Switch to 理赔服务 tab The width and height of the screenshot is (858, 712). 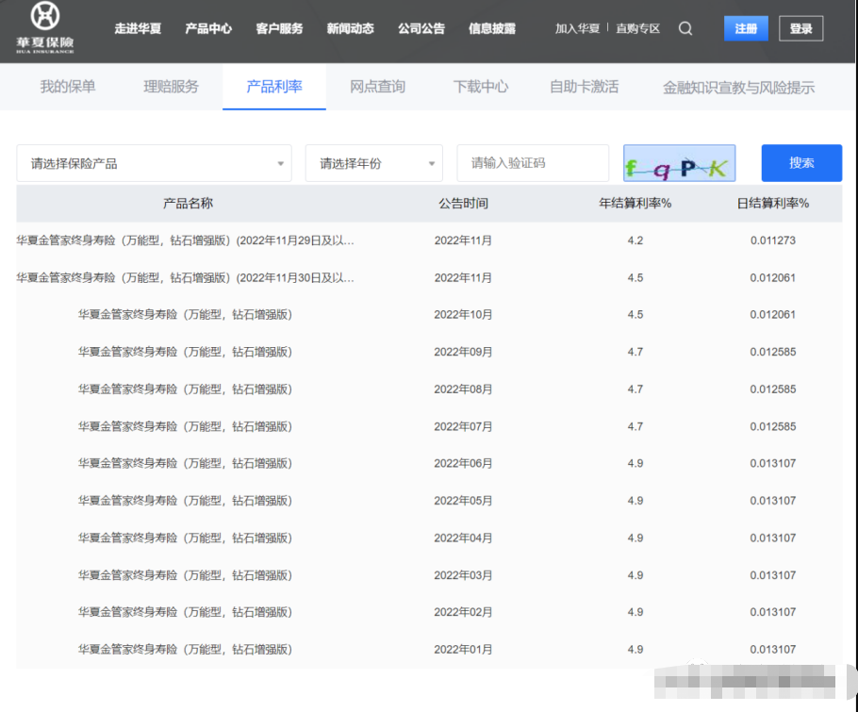pos(172,87)
